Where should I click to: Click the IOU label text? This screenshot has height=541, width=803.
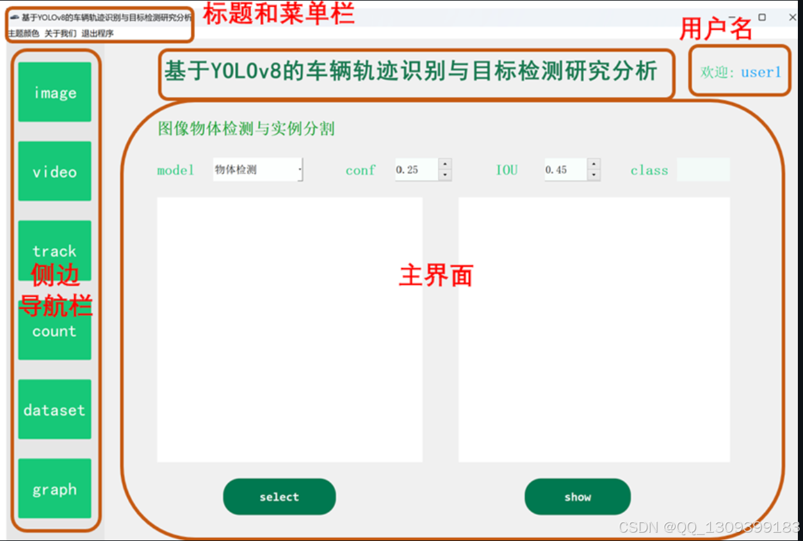click(507, 170)
